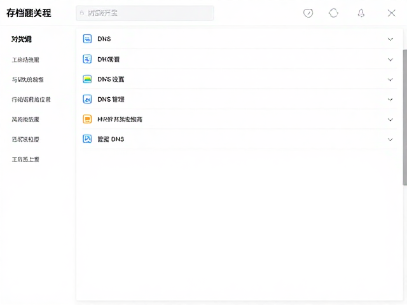Viewport: 407px width, 305px height.
Task: Select the third sidebar item
Action: point(27,79)
